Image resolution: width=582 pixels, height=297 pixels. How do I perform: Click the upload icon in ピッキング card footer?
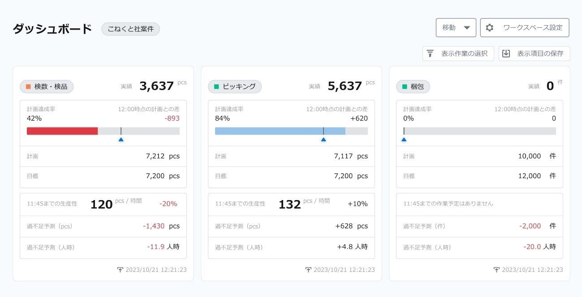click(x=308, y=270)
